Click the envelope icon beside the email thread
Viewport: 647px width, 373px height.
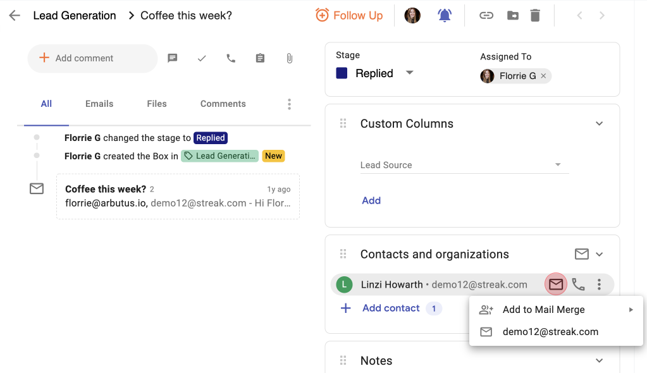[37, 188]
